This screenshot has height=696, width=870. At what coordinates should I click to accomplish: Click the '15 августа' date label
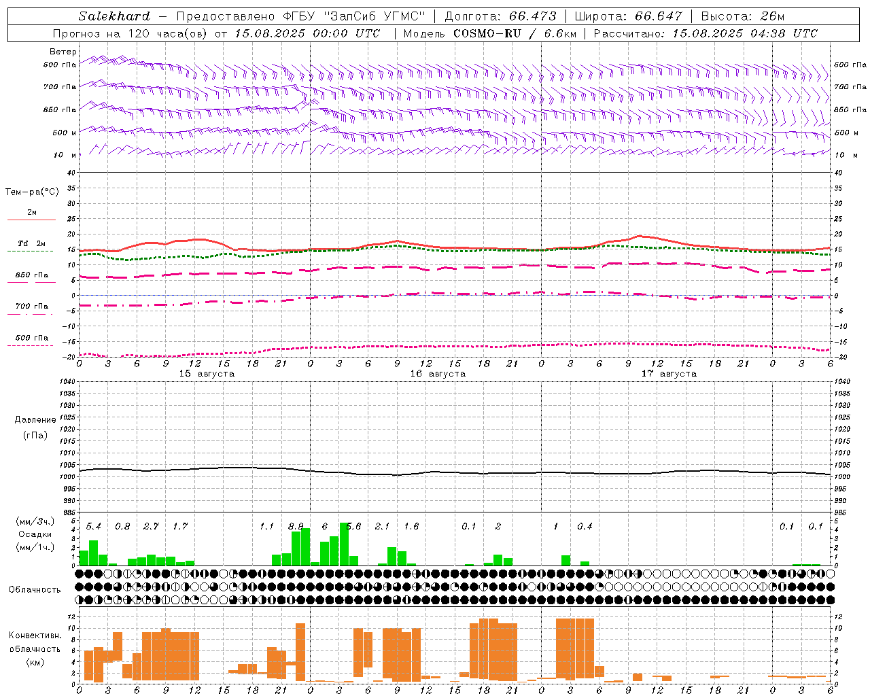click(207, 374)
